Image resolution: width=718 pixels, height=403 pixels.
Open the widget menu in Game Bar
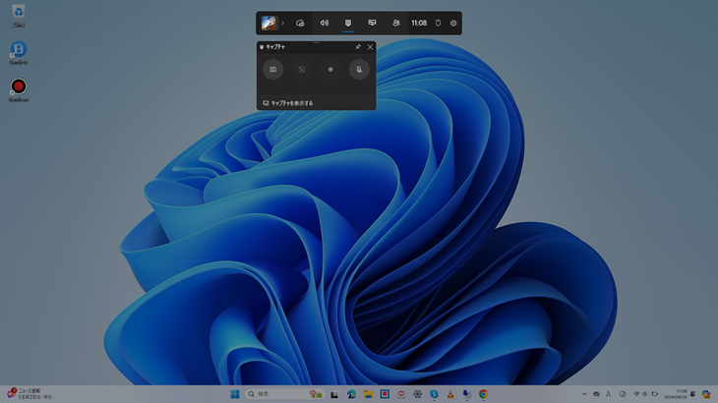tap(300, 23)
